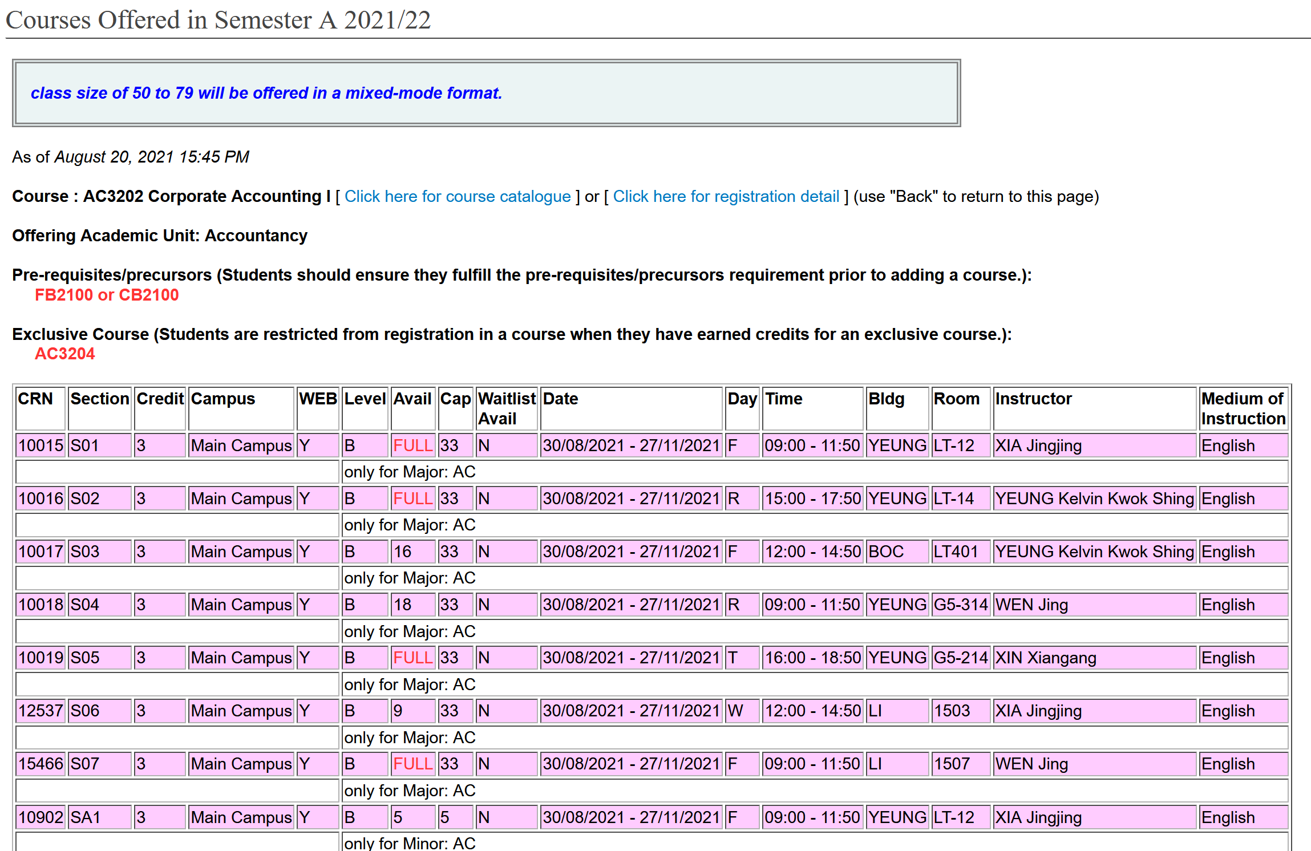This screenshot has width=1311, height=851.
Task: Click room G5-314 cell
Action: click(961, 605)
